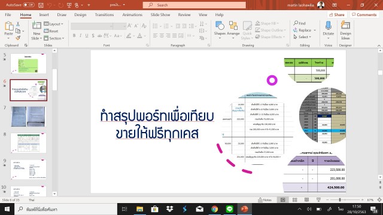Open the Transitions tab
The image size is (383, 215).
point(104,14)
